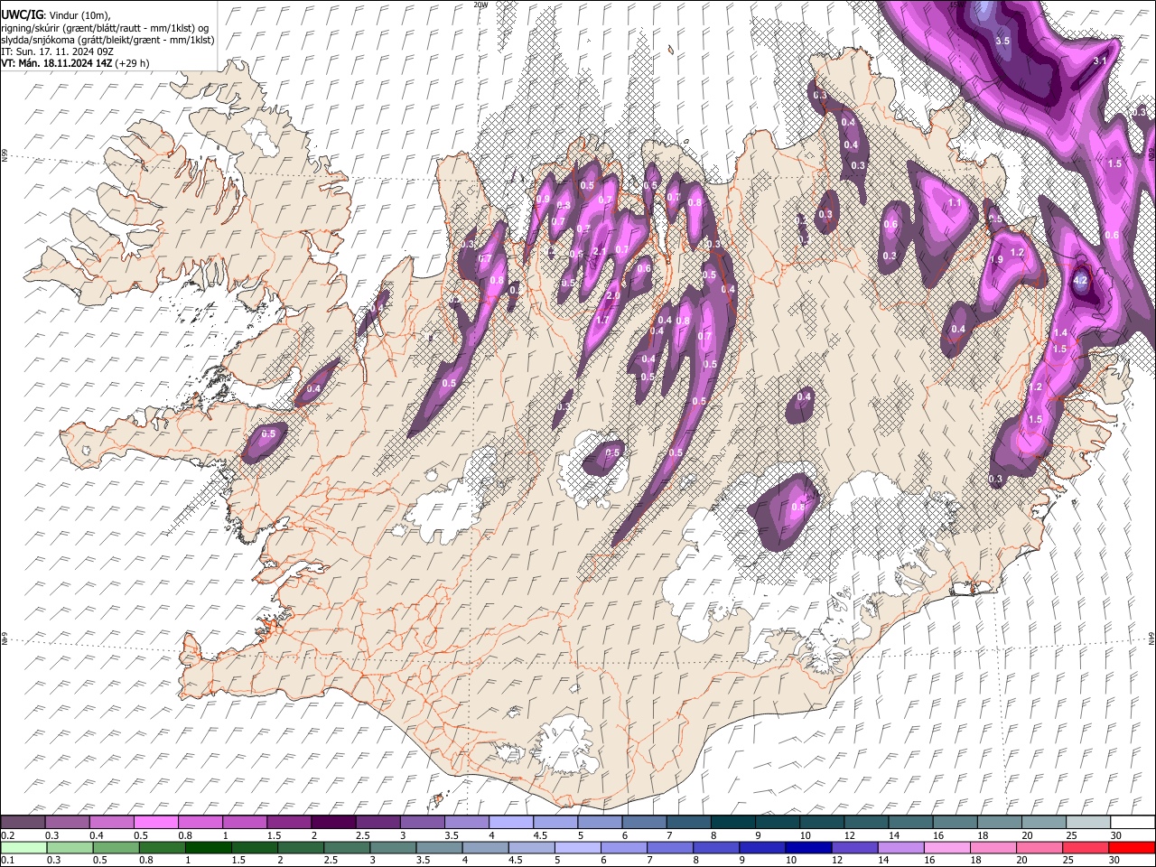Screen dimensions: 1156x867
Task: Select the initial time line 'IT: Sun. 17. 11. 2024 09Z'
Action: click(x=57, y=51)
